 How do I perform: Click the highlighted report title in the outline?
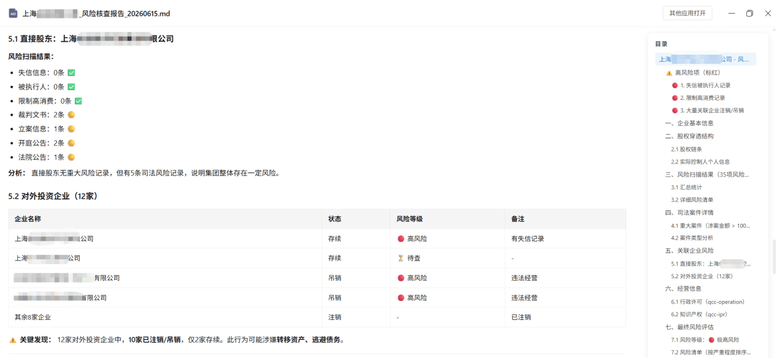pyautogui.click(x=705, y=59)
